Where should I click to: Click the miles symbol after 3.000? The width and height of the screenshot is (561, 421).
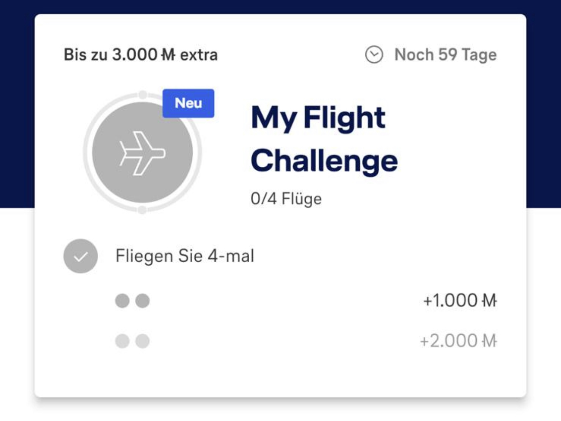tap(168, 55)
